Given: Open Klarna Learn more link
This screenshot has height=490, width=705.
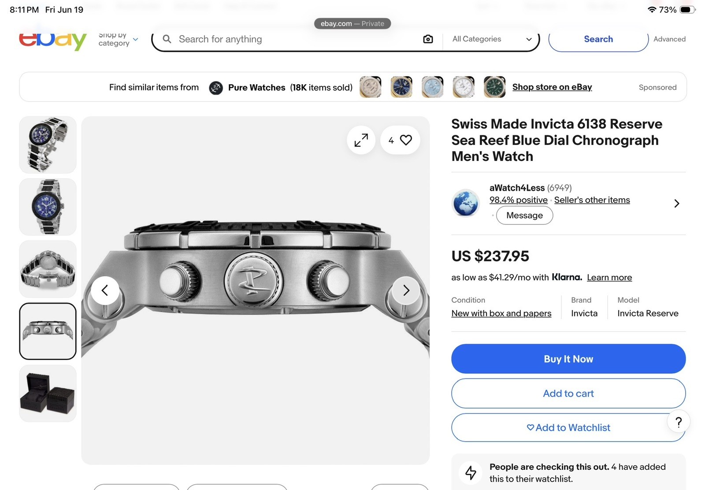Looking at the screenshot, I should click(609, 278).
